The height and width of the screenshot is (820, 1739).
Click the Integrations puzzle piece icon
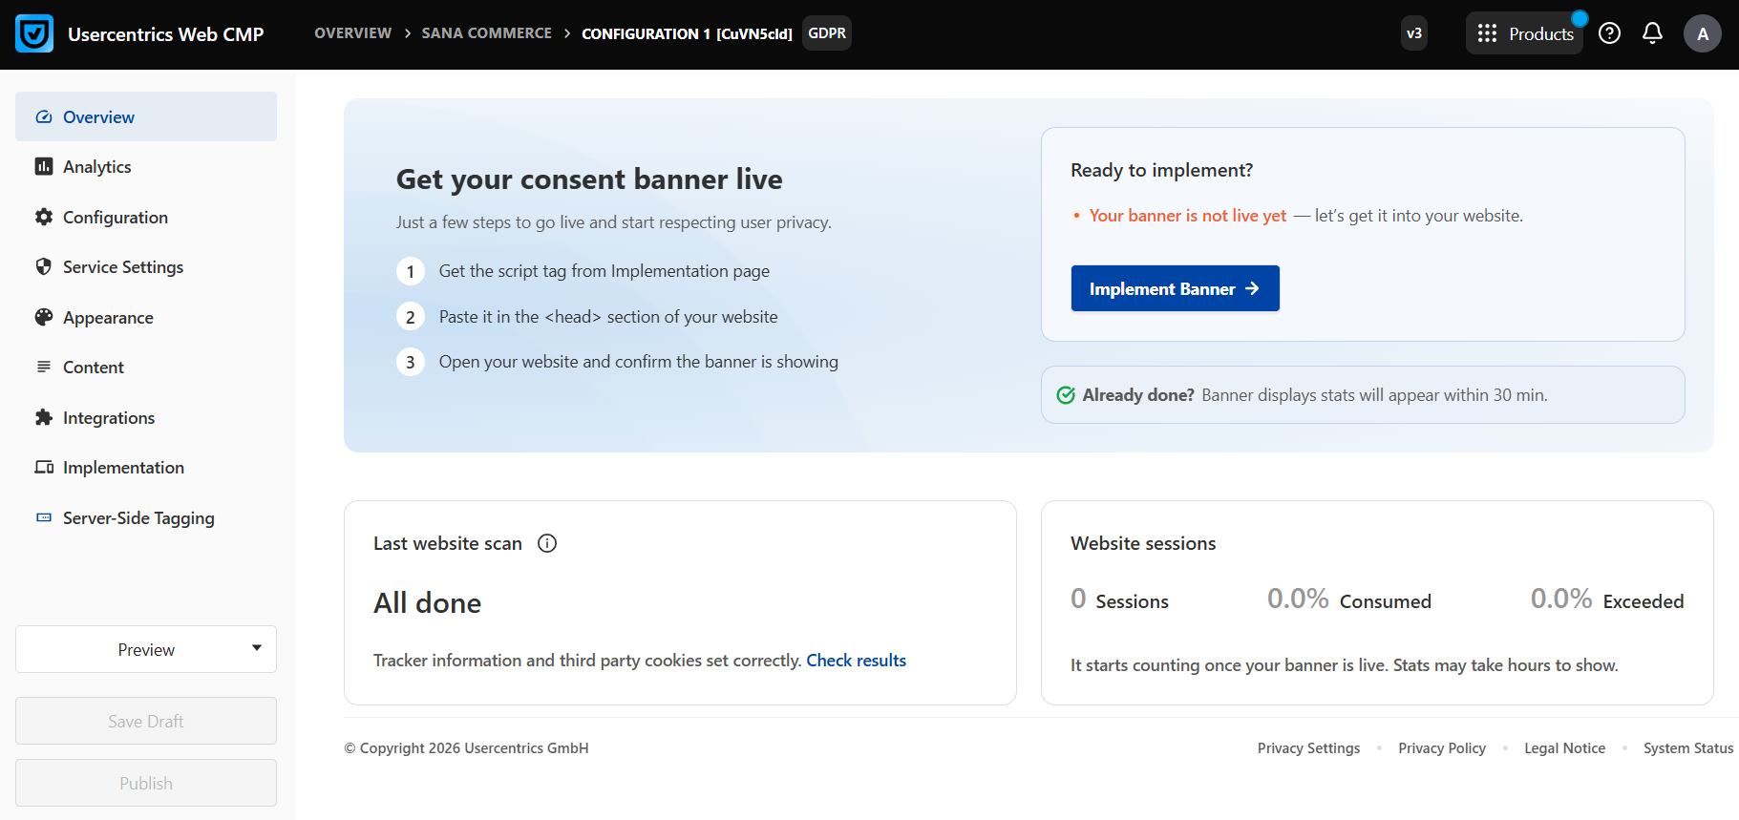tap(44, 418)
